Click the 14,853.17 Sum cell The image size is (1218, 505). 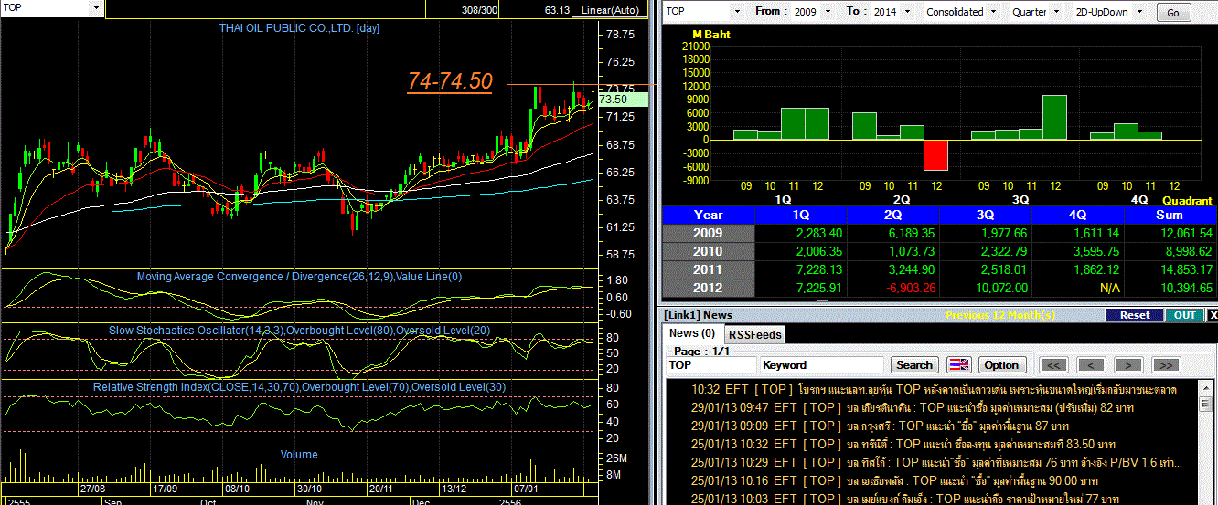point(1170,269)
